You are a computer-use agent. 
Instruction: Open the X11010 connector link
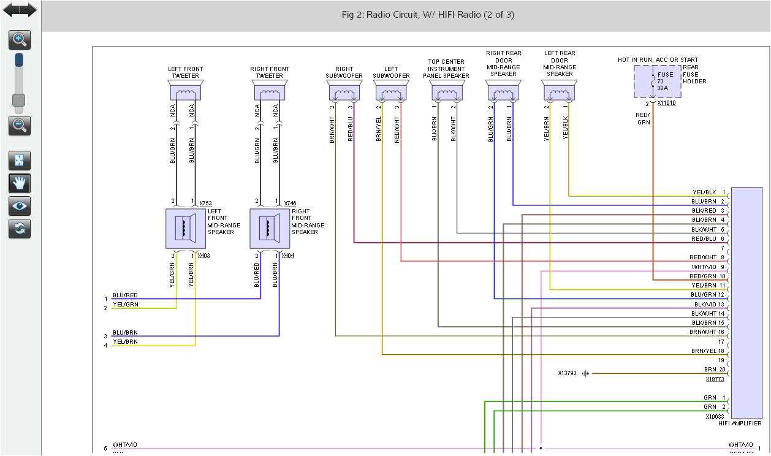[x=666, y=103]
